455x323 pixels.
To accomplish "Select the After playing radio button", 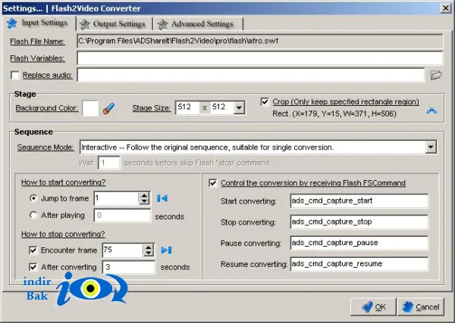I will click(33, 216).
